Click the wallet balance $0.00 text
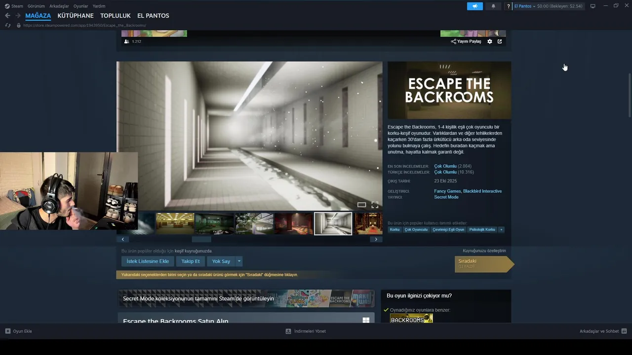Screen dimensions: 632x355 click(x=560, y=6)
